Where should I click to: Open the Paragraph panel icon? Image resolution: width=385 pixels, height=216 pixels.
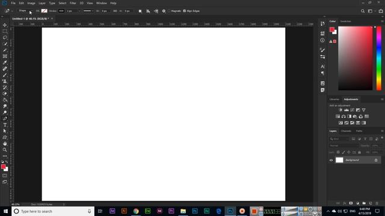point(322,73)
